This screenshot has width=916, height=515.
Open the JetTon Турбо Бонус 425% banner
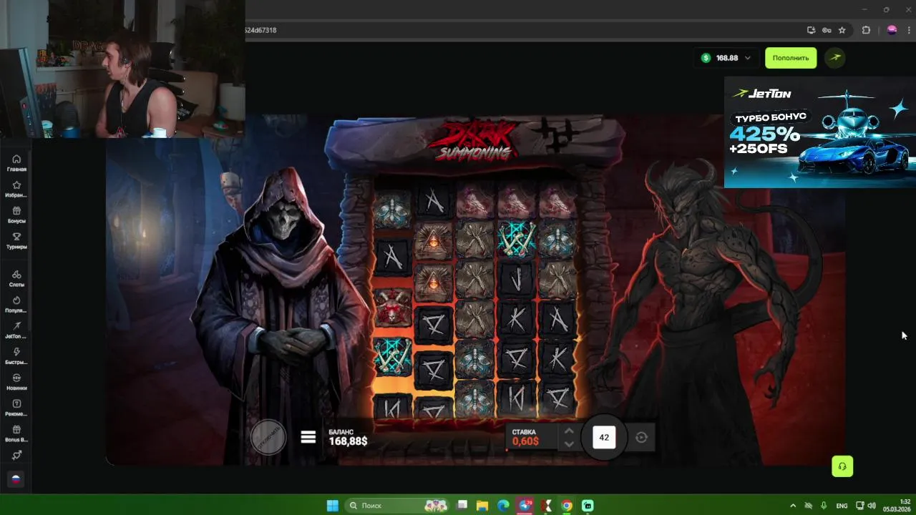820,132
